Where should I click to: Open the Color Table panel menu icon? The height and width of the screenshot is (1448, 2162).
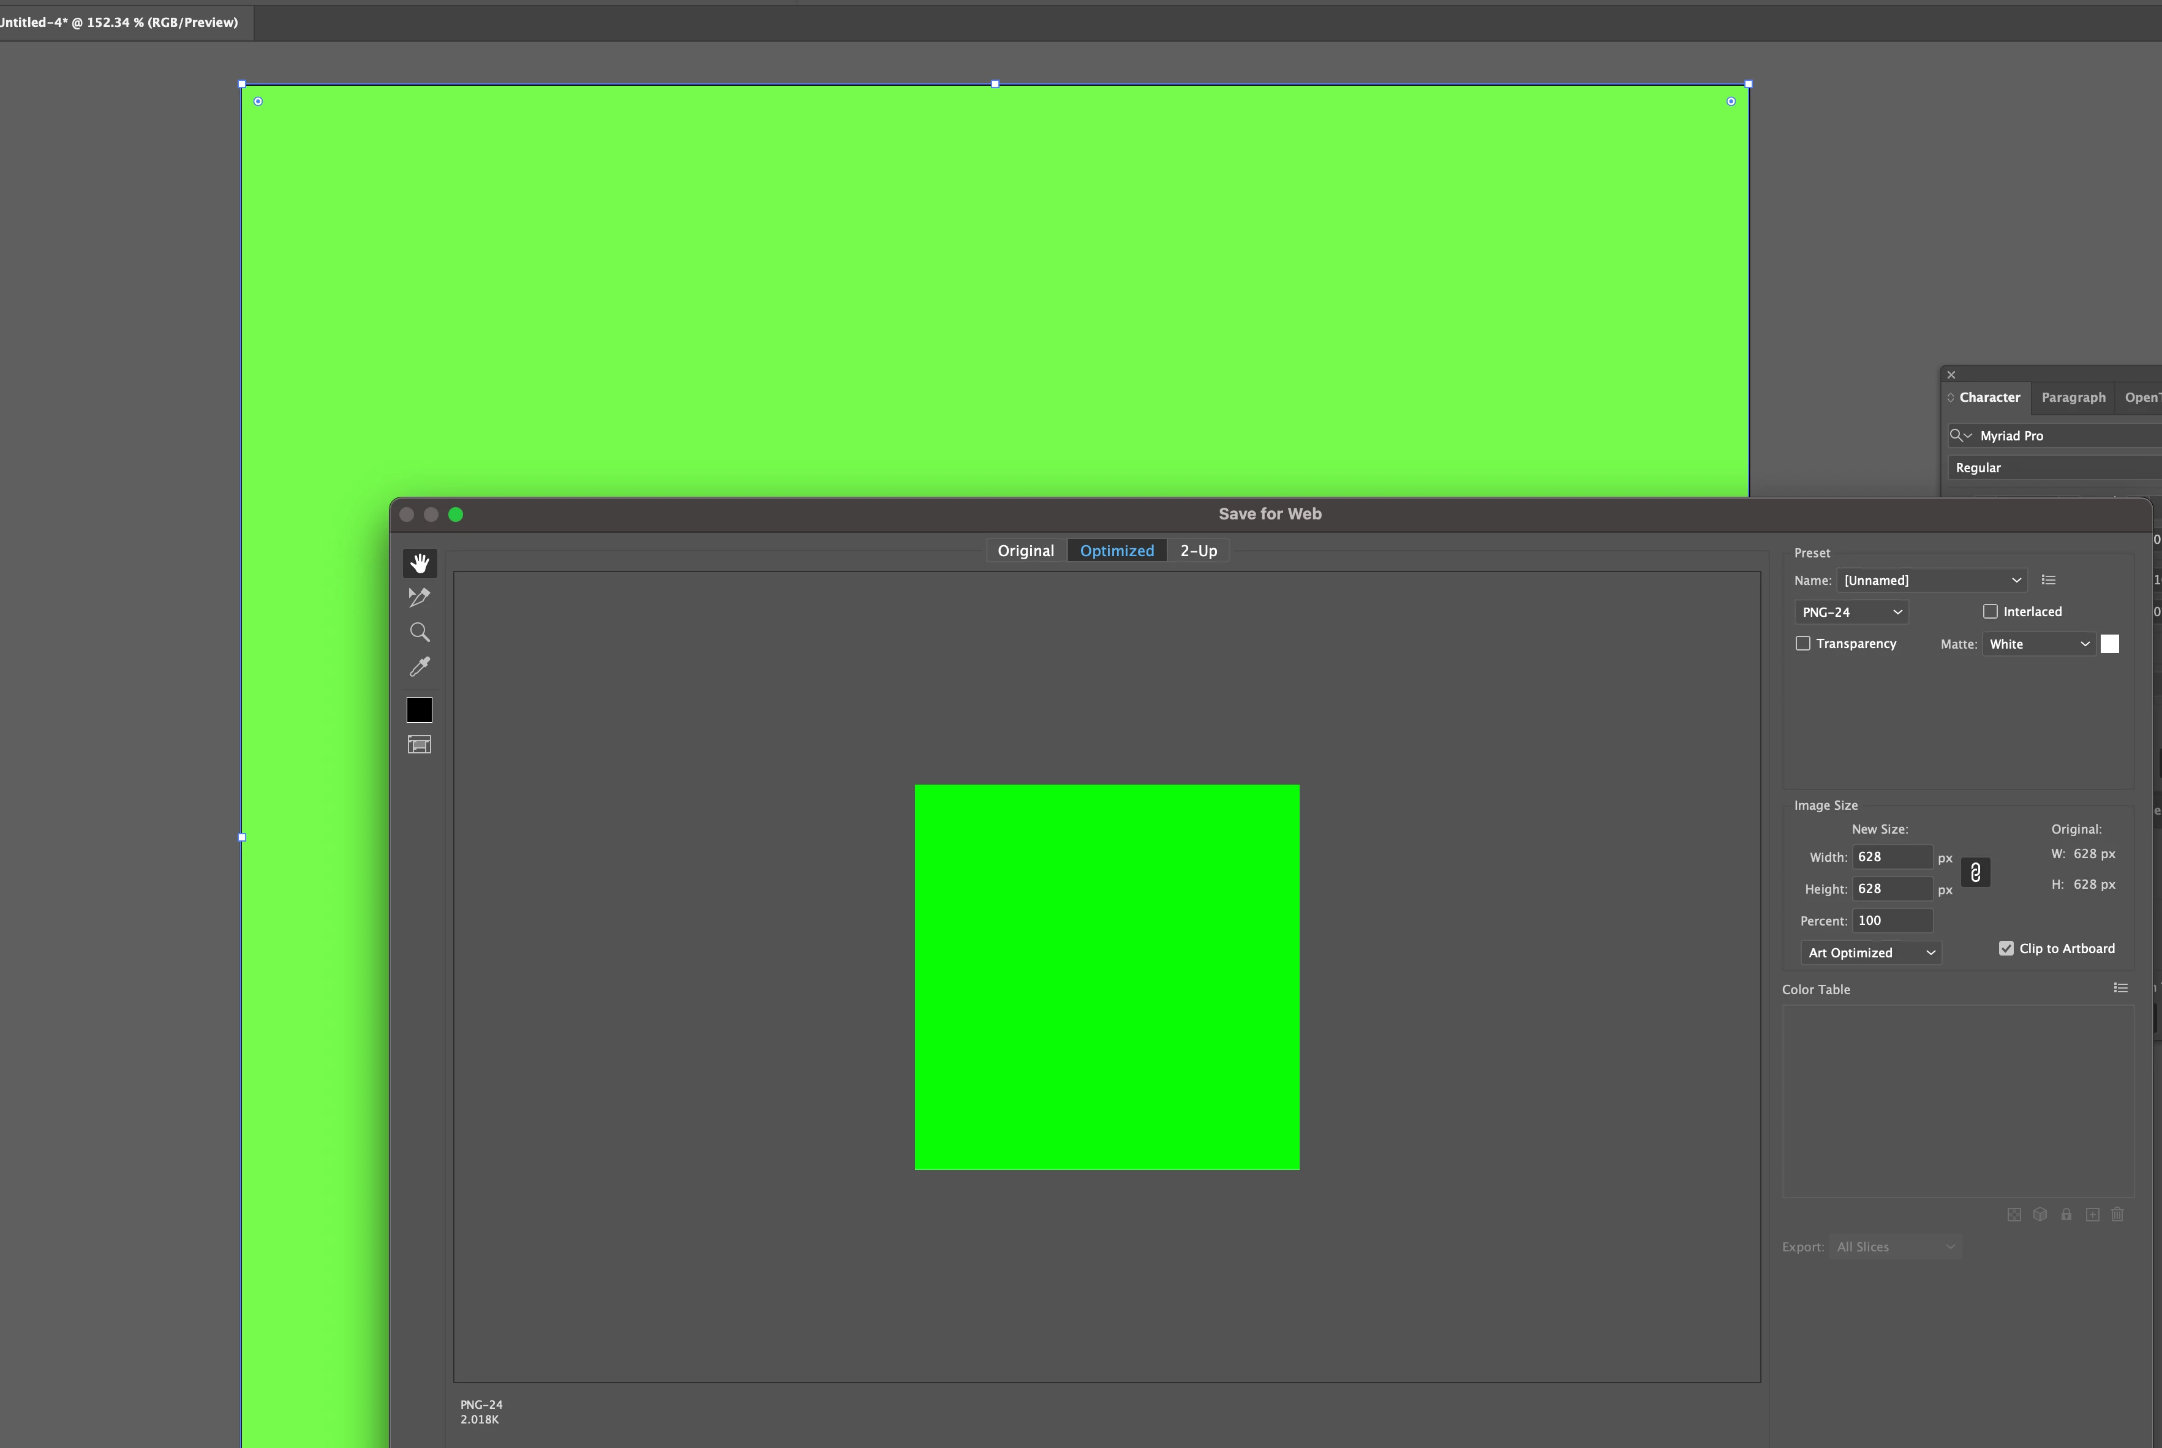pos(2120,988)
